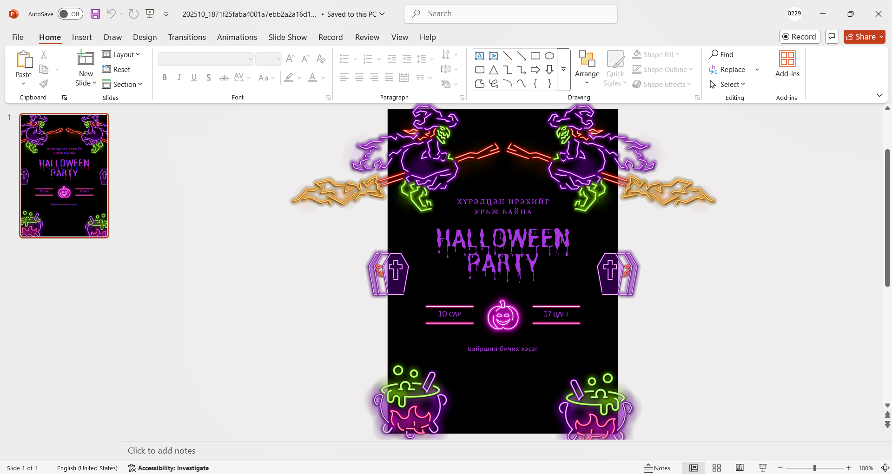
Task: Open the Design tab
Action: pyautogui.click(x=145, y=37)
